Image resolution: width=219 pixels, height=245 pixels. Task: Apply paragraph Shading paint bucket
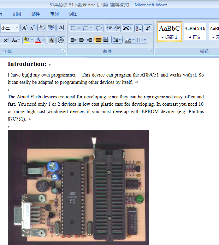pos(128,40)
